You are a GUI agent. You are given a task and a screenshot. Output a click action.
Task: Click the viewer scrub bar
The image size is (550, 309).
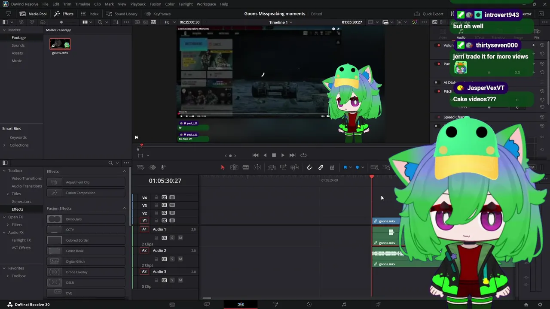pos(281,146)
